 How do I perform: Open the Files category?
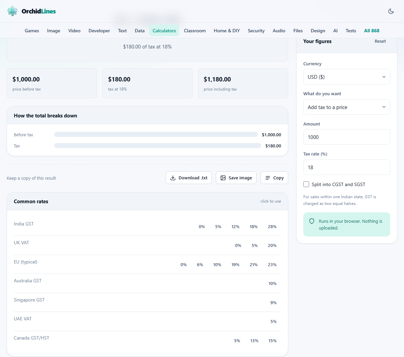point(298,31)
